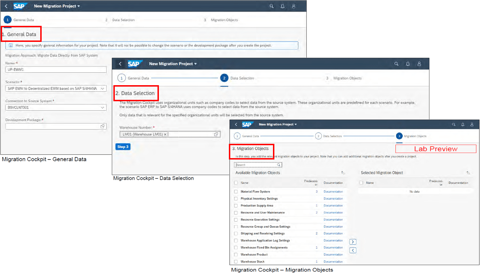Move objects back left with arrow button
This screenshot has height=274, width=484.
(x=353, y=250)
